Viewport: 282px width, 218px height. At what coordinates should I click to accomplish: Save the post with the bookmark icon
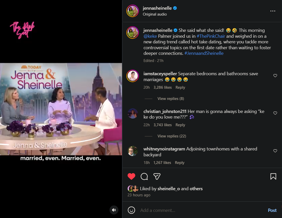(x=273, y=176)
